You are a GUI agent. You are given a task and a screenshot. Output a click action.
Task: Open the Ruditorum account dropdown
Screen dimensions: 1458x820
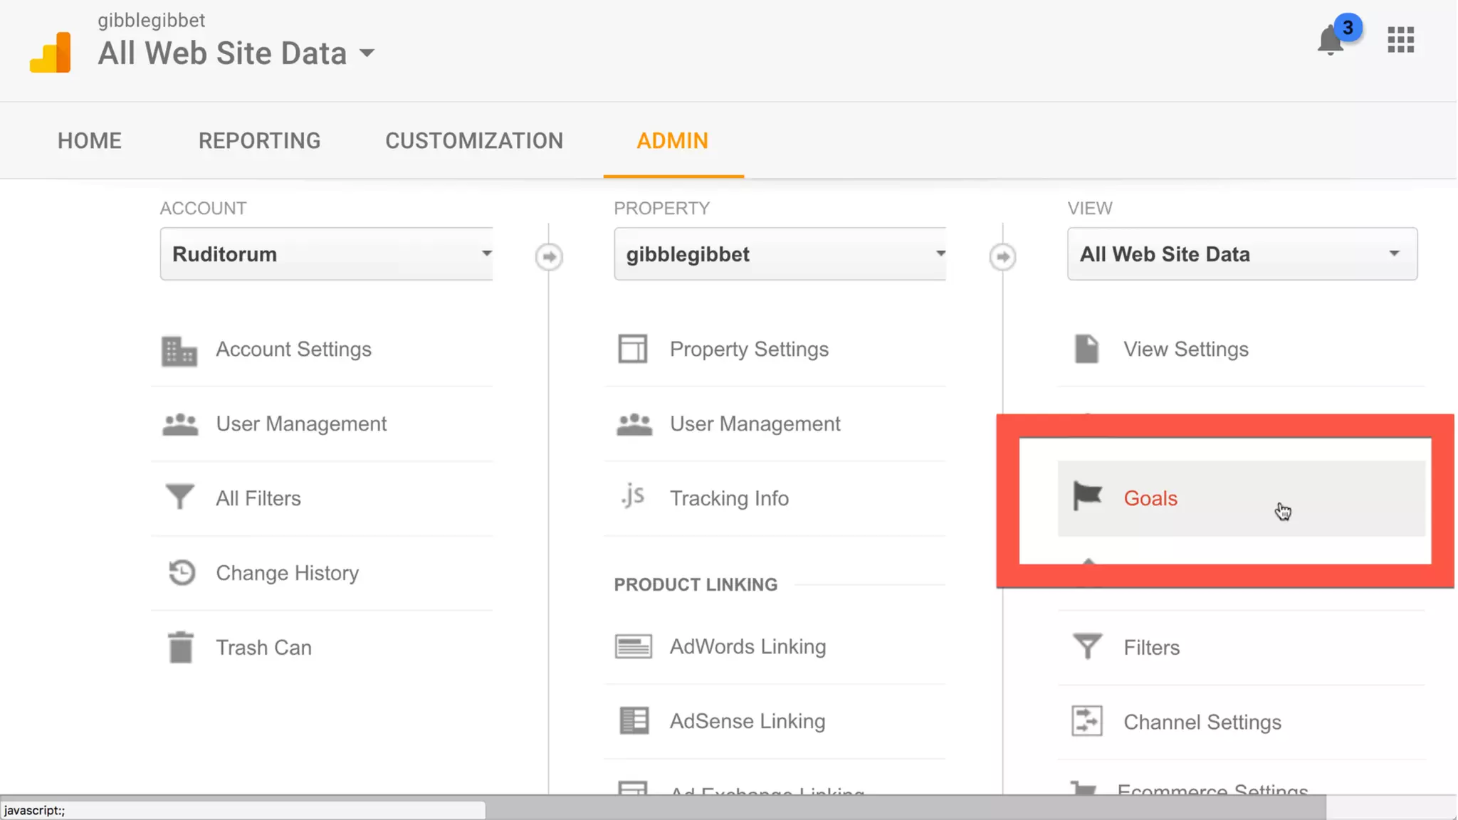326,254
